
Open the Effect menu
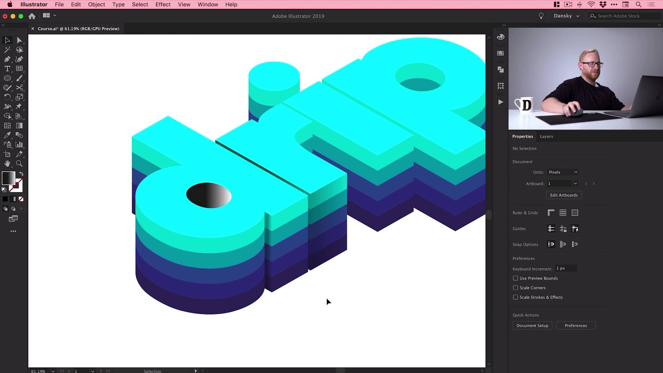point(163,4)
